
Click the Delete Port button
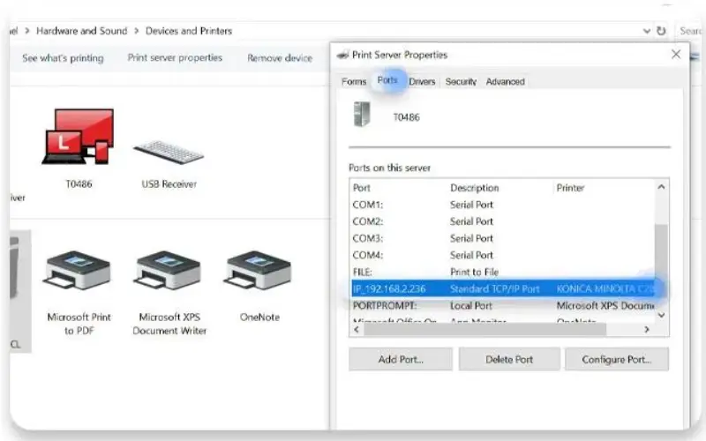click(x=509, y=359)
